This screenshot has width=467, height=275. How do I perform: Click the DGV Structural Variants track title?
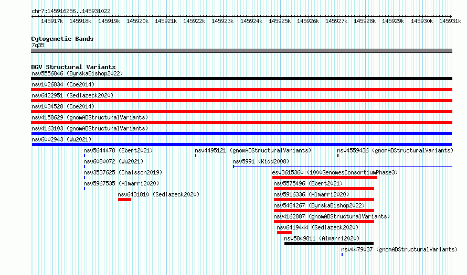tap(73, 67)
